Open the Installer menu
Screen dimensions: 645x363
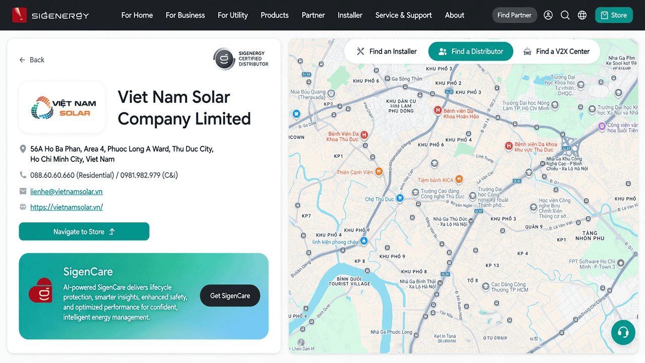350,15
